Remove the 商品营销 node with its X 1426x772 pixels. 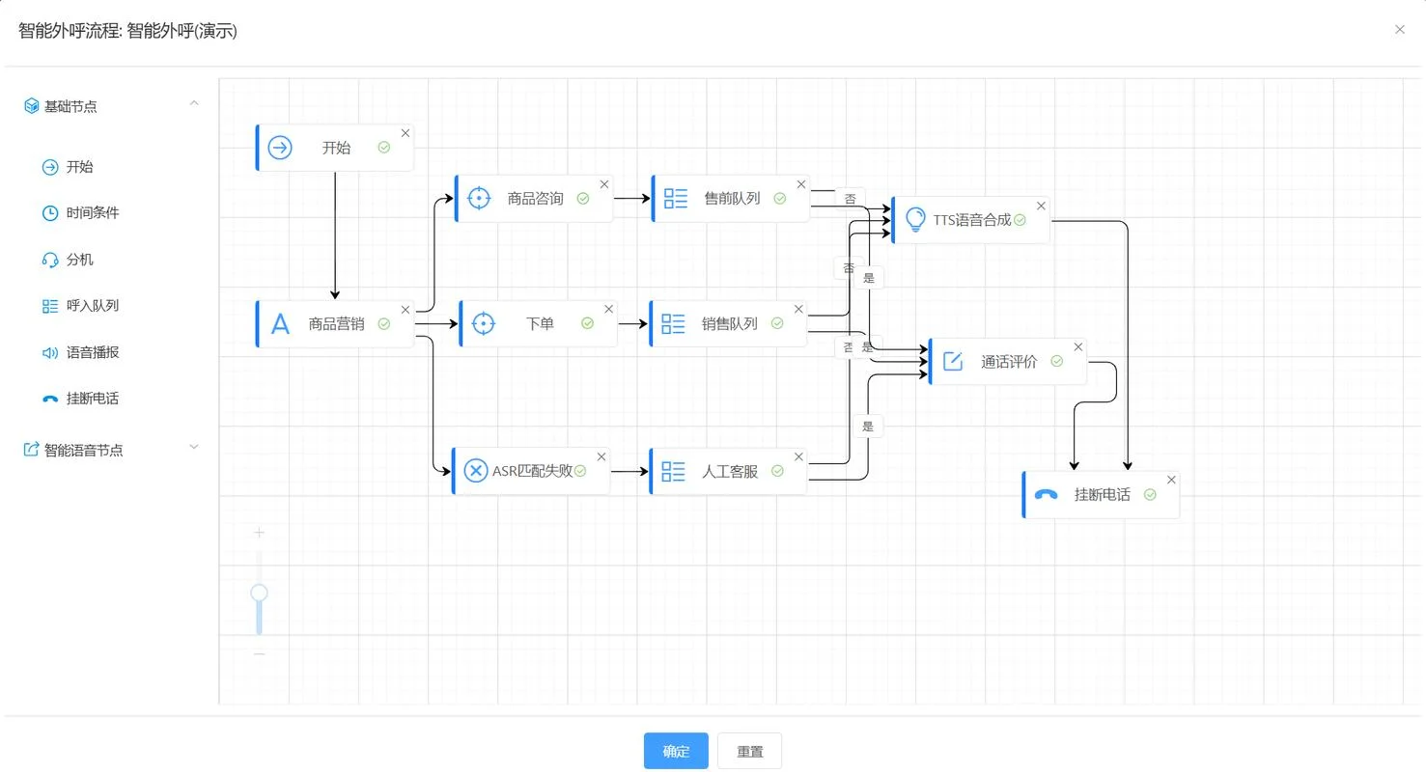pyautogui.click(x=405, y=309)
